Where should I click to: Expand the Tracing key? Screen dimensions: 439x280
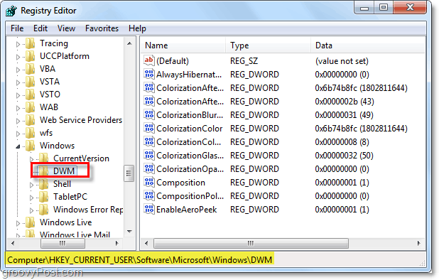pyautogui.click(x=18, y=44)
